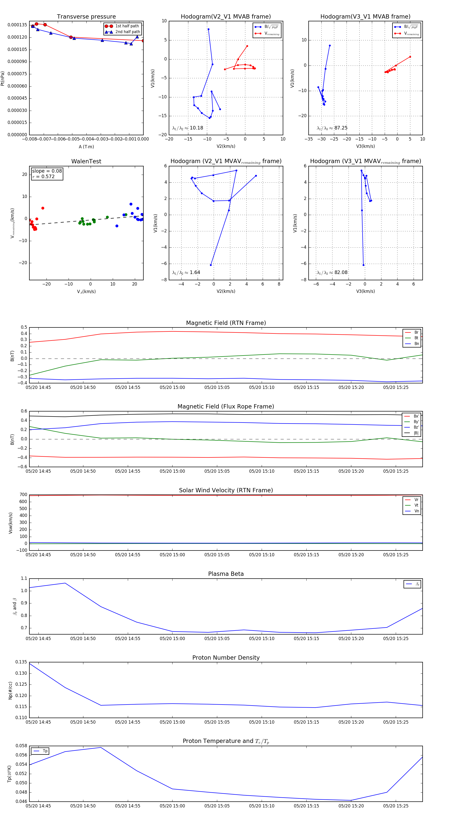The image size is (452, 828).
Task: Click the eigenvalue ratio text "1.64"
Action: click(x=195, y=272)
